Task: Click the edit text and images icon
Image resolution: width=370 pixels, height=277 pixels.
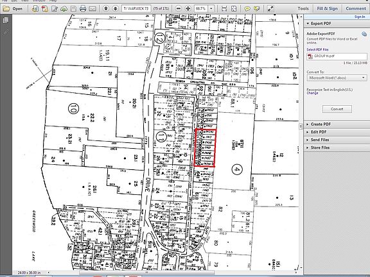Action: click(55, 9)
